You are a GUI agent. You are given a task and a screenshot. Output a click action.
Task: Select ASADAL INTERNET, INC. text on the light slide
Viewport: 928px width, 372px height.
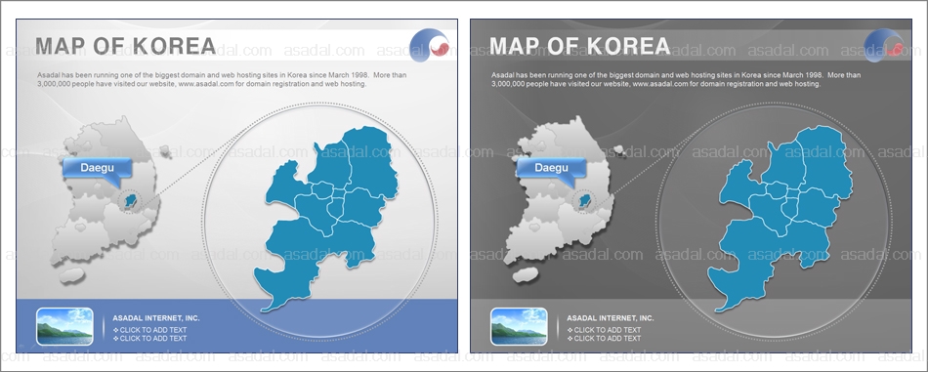[156, 318]
